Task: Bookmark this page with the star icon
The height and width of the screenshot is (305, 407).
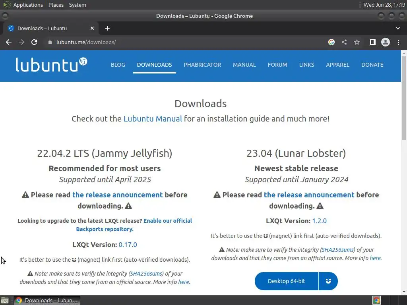Action: coord(357,42)
